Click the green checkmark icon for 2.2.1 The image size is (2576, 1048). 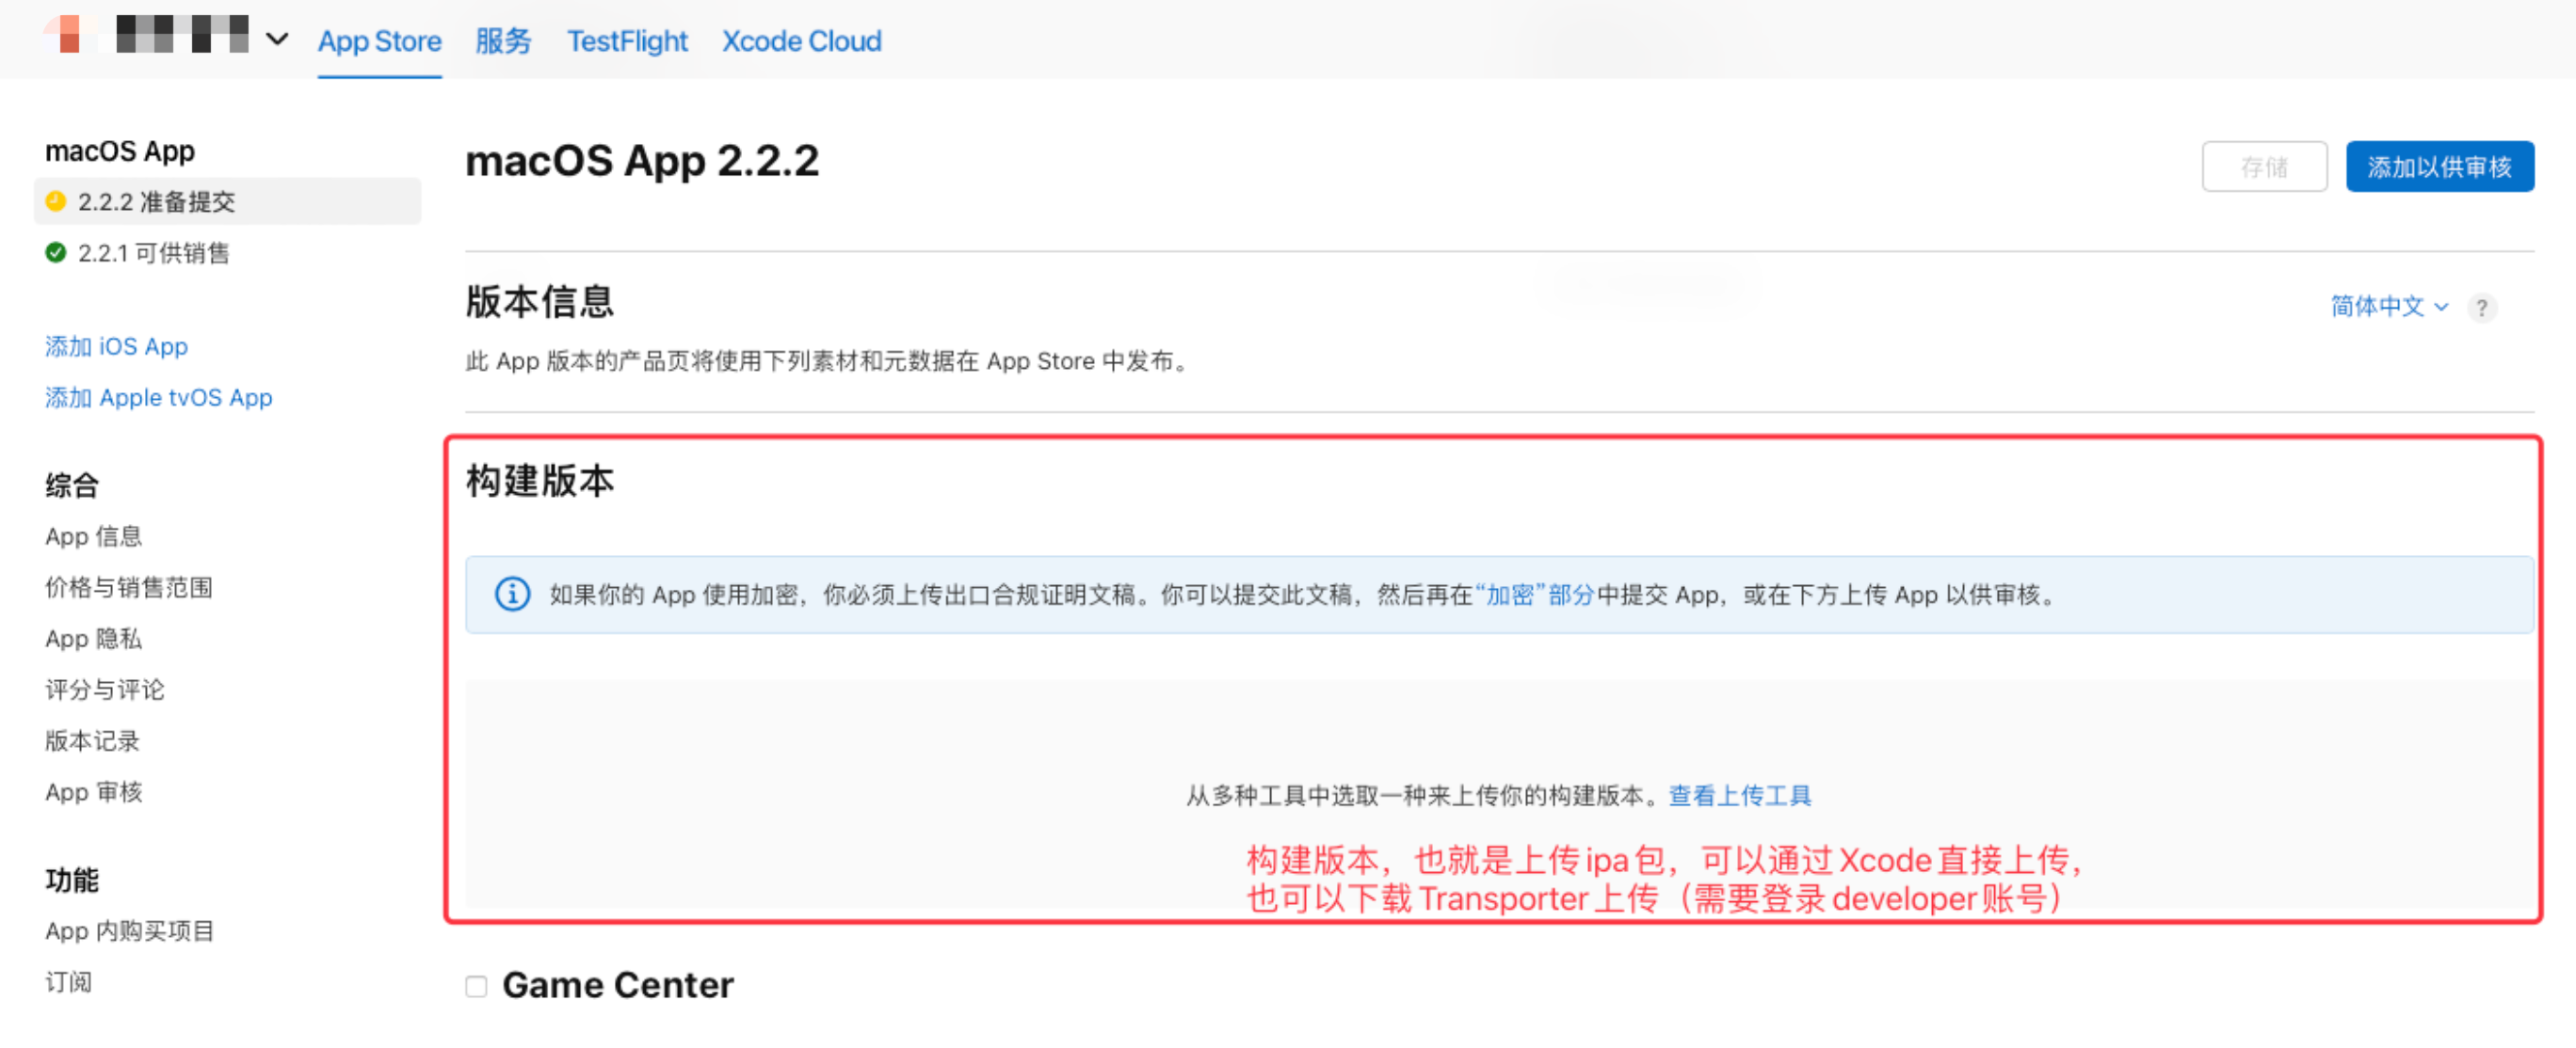pyautogui.click(x=56, y=253)
